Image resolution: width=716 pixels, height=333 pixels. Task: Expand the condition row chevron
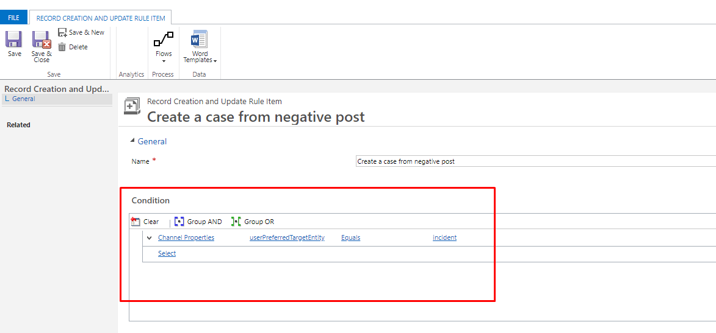(149, 238)
